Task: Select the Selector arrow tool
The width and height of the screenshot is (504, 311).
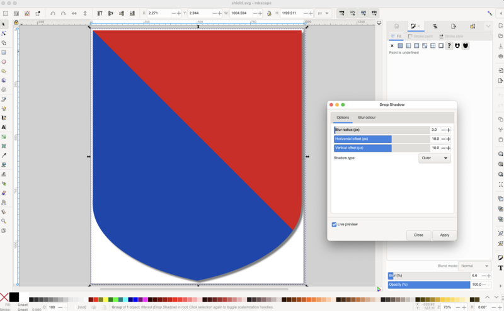Action: pyautogui.click(x=4, y=24)
